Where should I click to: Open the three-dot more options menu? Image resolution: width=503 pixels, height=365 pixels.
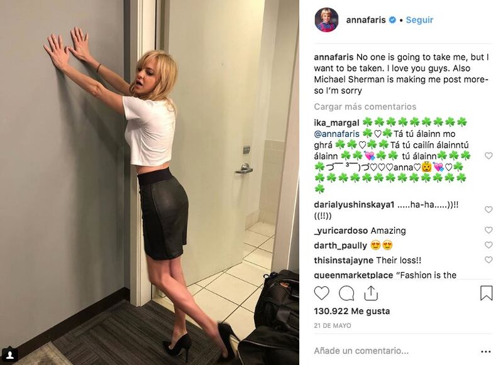(x=486, y=352)
